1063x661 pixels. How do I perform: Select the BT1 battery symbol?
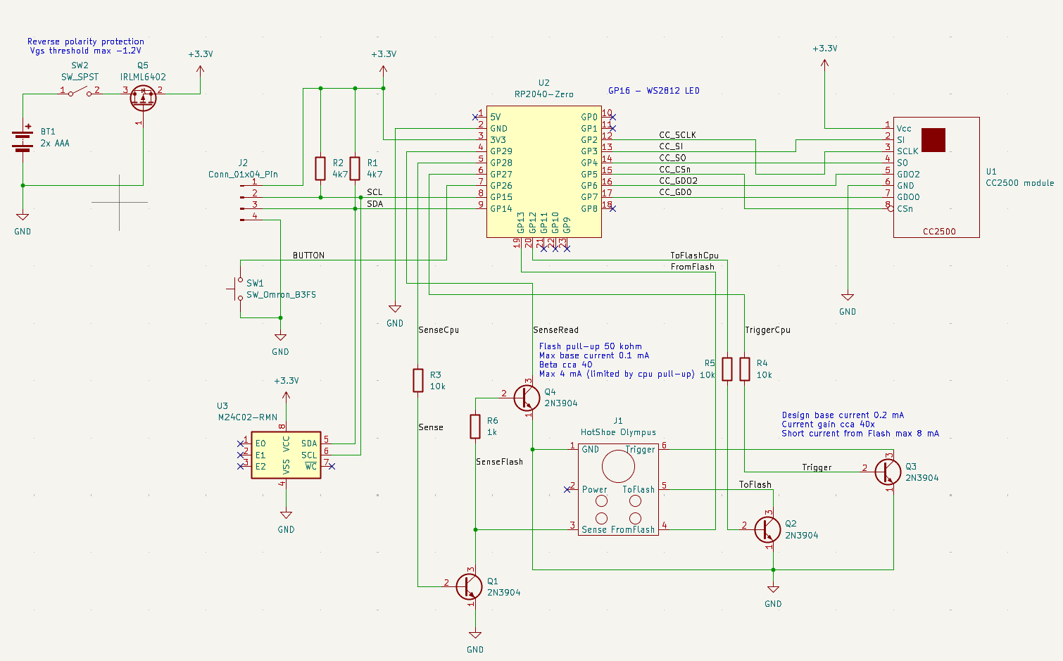(23, 141)
